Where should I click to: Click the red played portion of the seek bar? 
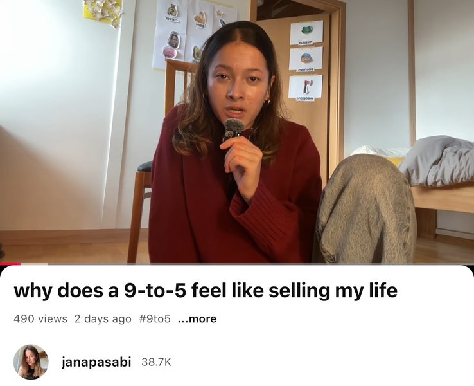[10, 264]
